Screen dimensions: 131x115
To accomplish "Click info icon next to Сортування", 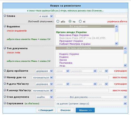I will [5, 103].
